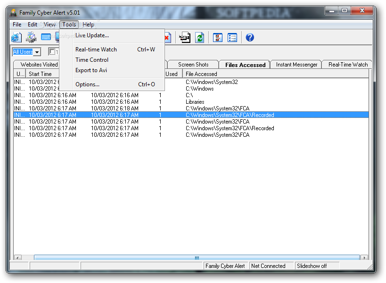The width and height of the screenshot is (386, 283).
Task: Select the Libraries file row
Action: 191,102
